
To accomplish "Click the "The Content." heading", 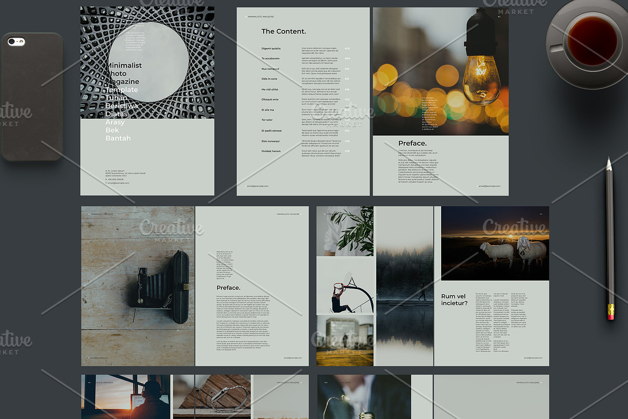I will point(284,31).
